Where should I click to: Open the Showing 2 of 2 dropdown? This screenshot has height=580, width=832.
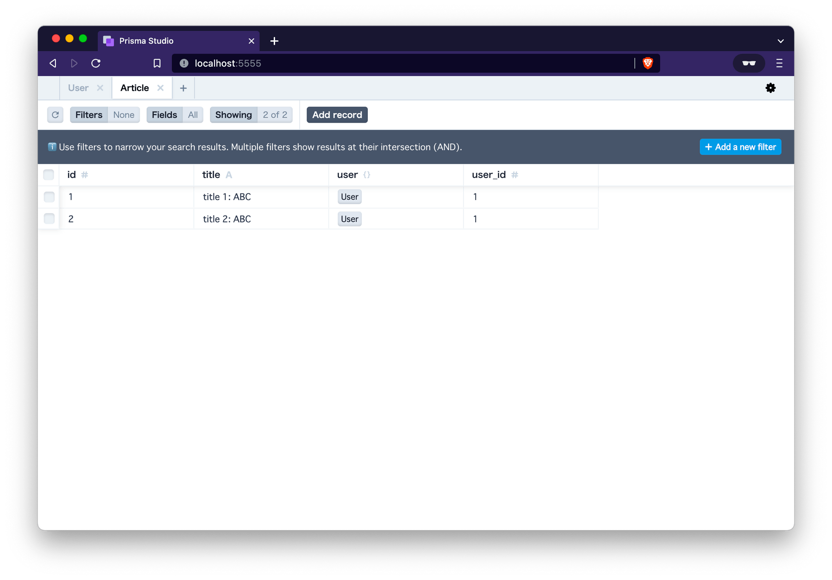pos(251,115)
